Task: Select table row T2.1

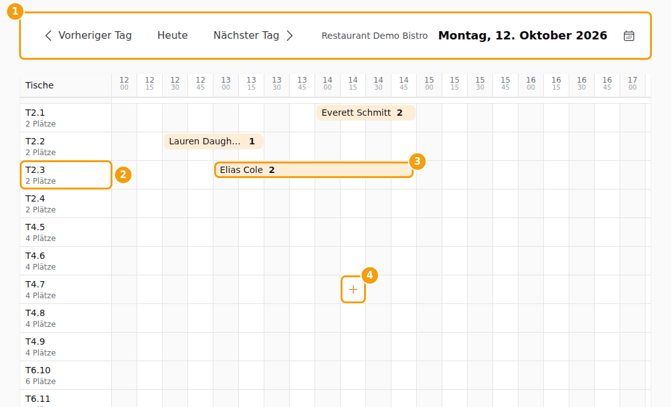Action: coord(66,118)
